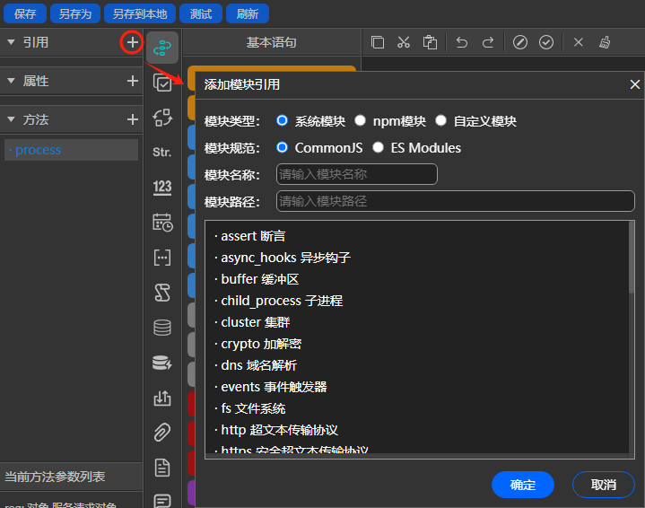Open the upload chart sidebar icon
This screenshot has height=508, width=645.
[x=162, y=399]
